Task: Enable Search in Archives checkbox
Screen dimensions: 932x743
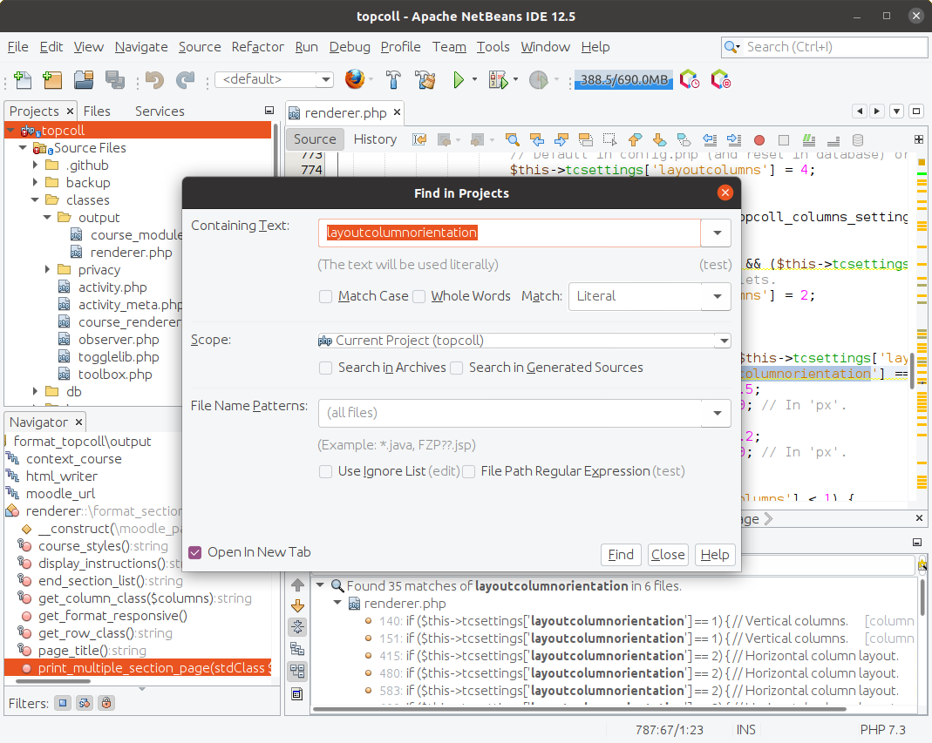Action: coord(325,368)
